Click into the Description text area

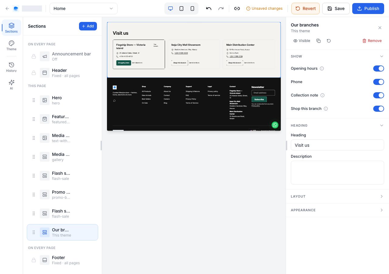(x=337, y=173)
